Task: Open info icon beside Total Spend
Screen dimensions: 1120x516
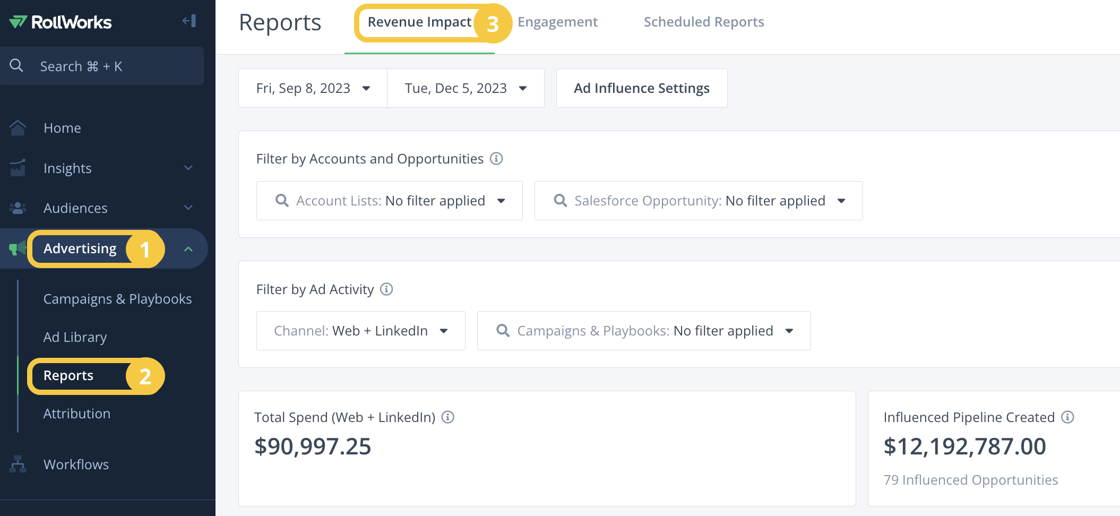Action: tap(448, 417)
